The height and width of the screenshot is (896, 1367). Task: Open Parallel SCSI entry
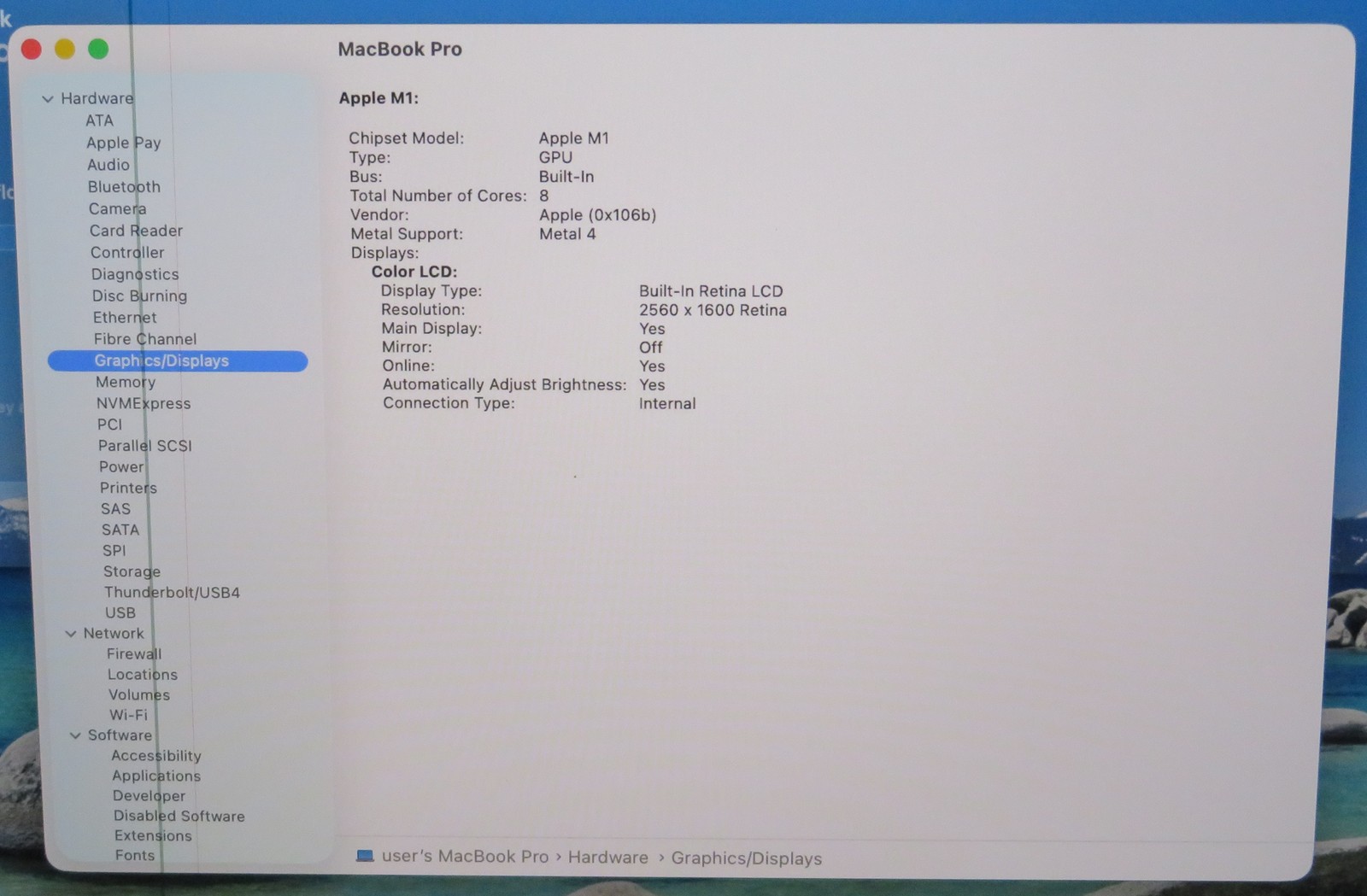(x=145, y=446)
